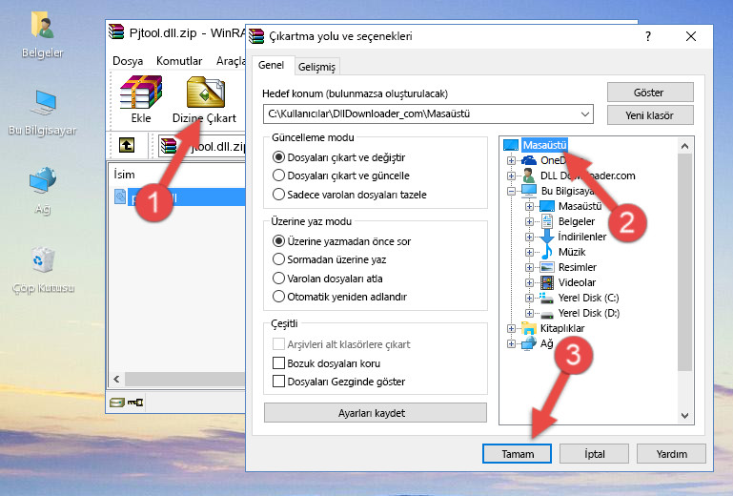Click up-one-level folder icon in WinRAR
Image resolution: width=733 pixels, height=496 pixels.
pos(127,146)
